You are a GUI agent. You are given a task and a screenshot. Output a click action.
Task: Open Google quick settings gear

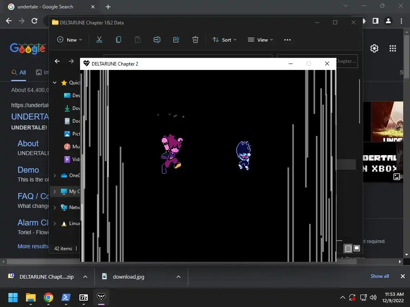(374, 48)
